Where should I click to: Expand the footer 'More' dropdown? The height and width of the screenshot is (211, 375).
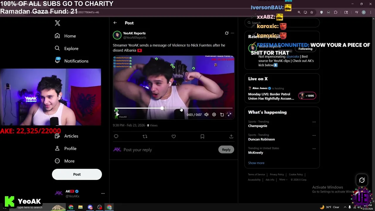tap(283, 180)
